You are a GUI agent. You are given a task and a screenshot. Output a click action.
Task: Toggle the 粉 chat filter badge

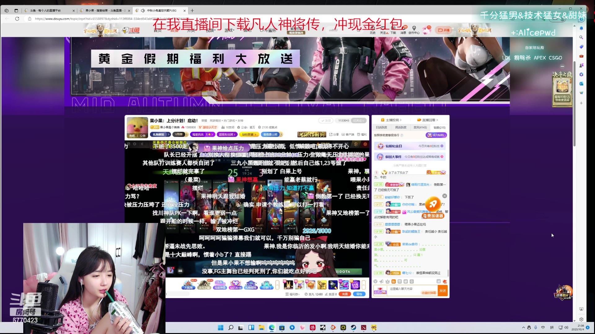(393, 281)
